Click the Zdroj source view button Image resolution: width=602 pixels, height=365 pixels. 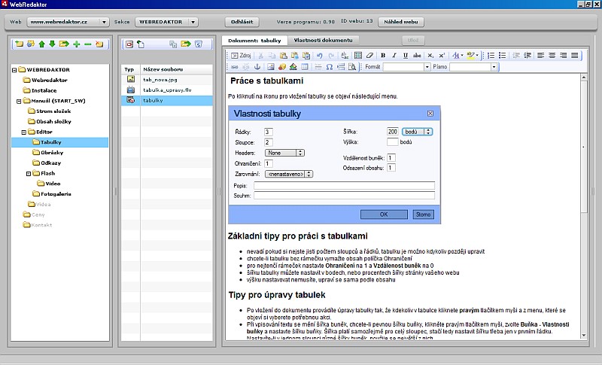241,55
